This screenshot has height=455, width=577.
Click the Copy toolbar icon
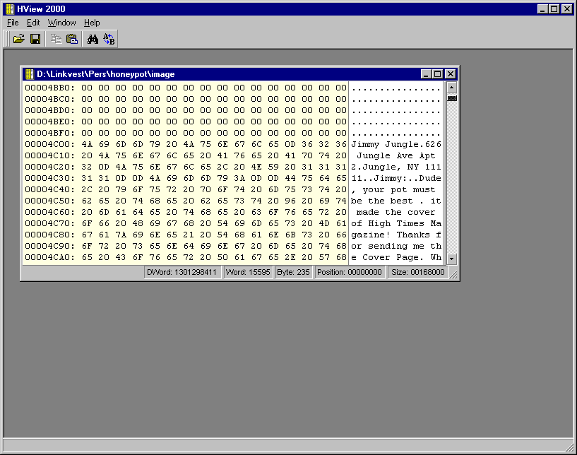click(x=56, y=39)
